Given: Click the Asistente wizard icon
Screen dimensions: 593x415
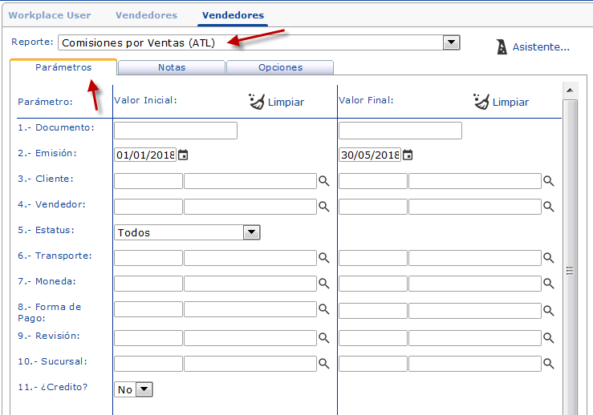Looking at the screenshot, I should (502, 46).
